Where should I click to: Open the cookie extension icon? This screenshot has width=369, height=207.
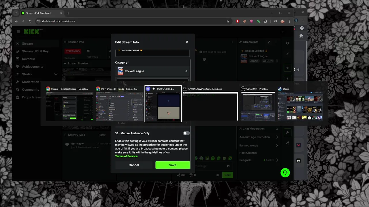pos(244,21)
